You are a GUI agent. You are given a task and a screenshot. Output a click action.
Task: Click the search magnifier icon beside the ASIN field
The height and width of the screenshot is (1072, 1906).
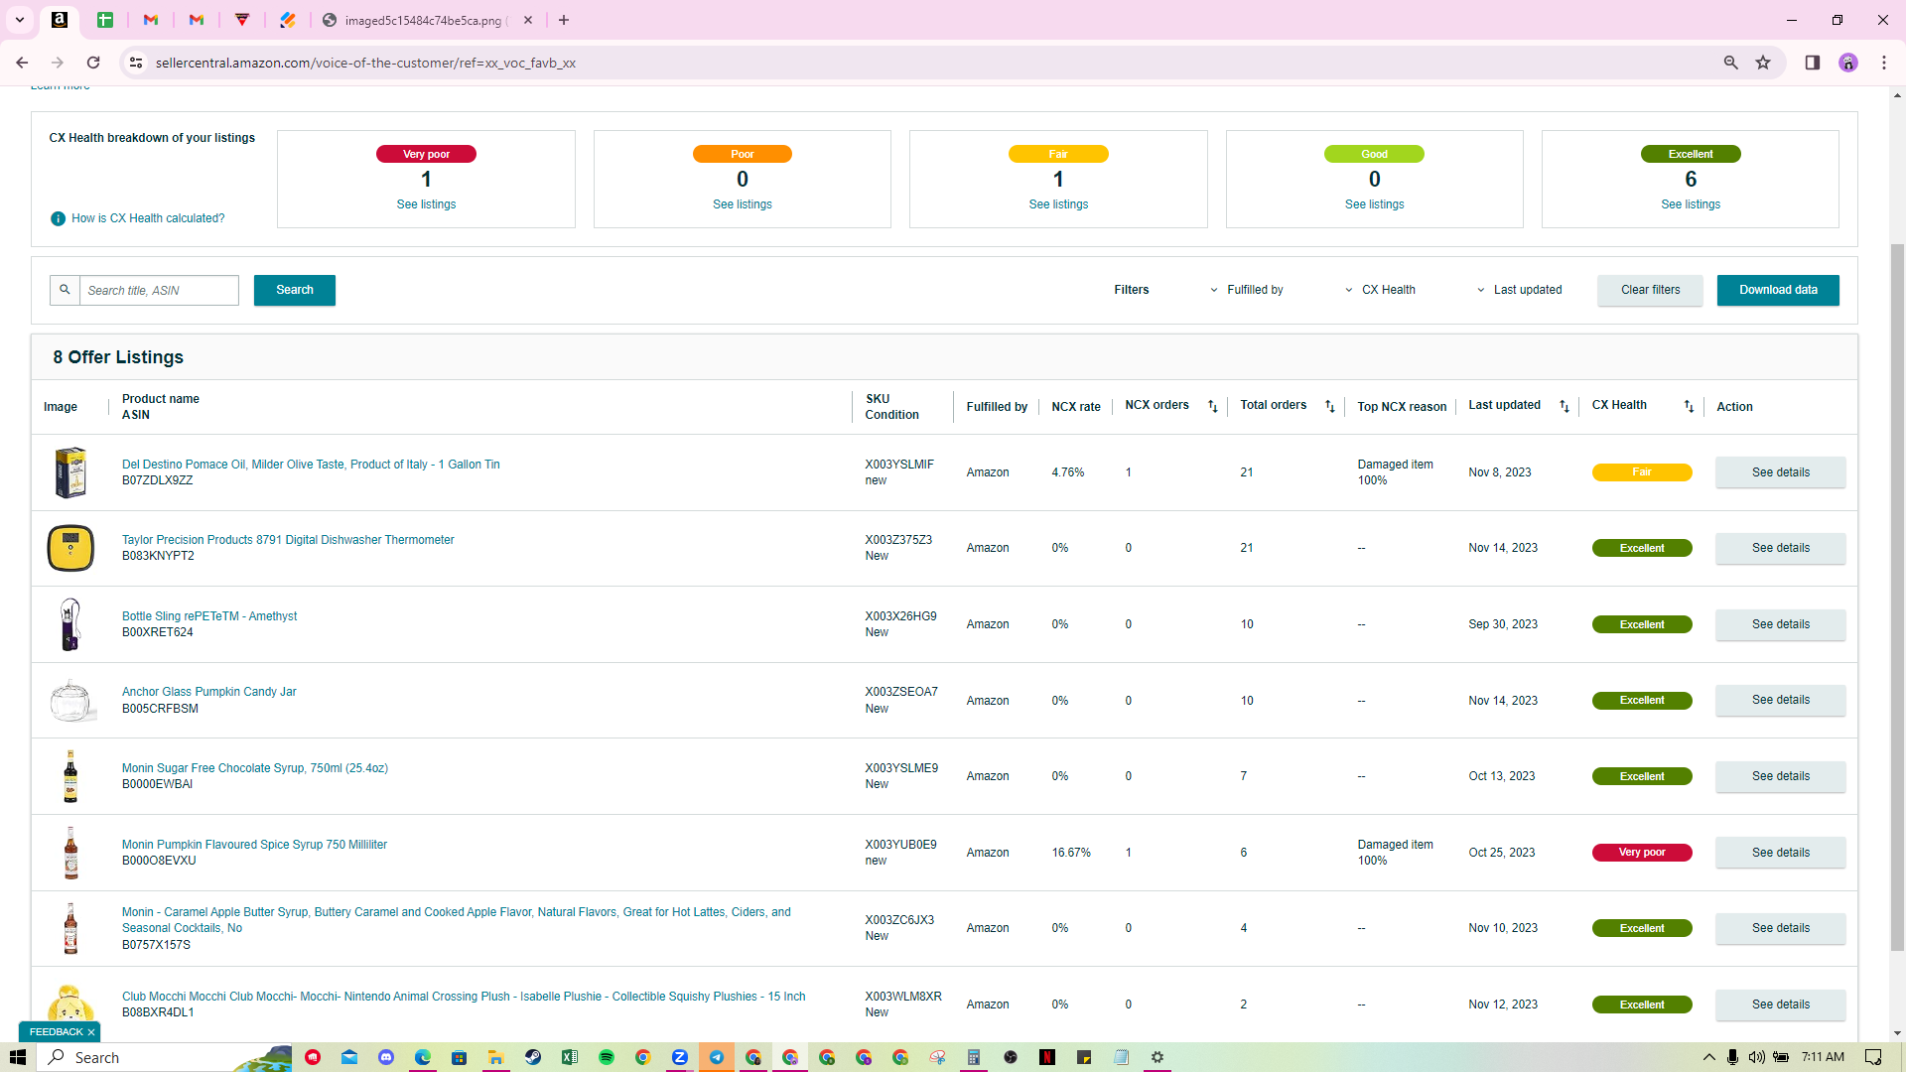(x=65, y=290)
